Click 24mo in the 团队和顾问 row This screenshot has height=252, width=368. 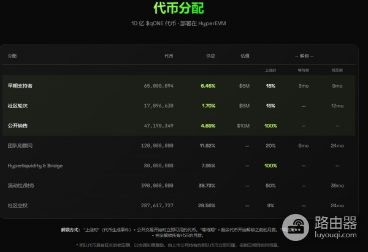click(337, 146)
